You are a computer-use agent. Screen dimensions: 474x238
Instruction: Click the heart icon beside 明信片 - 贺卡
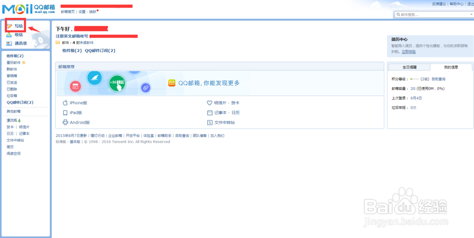point(210,103)
